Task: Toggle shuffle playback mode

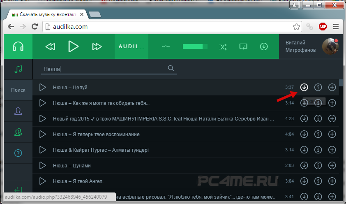Action: 222,46
